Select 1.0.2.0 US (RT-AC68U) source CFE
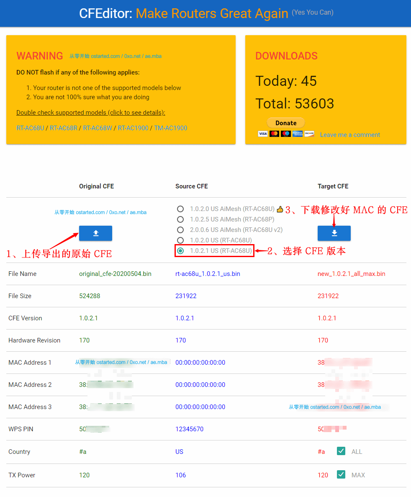 click(180, 240)
